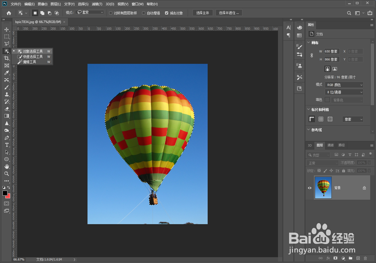
Task: Open bit depth 8 bits/channel dropdown
Action: tap(344, 92)
